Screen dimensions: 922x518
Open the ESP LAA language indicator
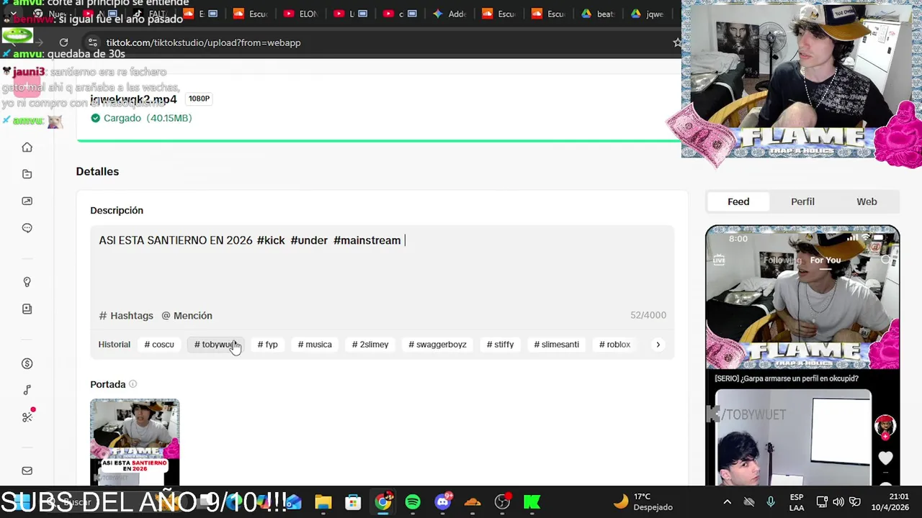(x=797, y=502)
